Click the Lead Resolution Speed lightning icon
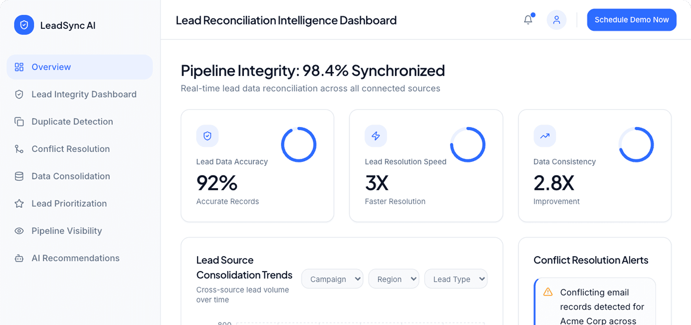 coord(376,136)
